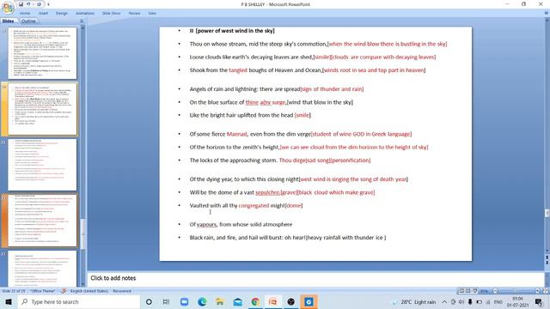This screenshot has width=550, height=309.
Task: Click into the notes field 'Click to add notes'
Action: pyautogui.click(x=315, y=278)
